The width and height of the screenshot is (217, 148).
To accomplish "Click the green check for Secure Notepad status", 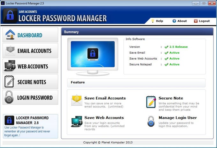I will (x=166, y=64).
